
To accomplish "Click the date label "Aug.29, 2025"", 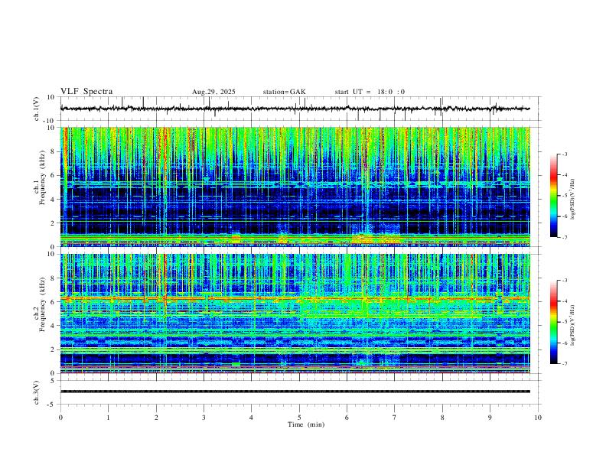I will [213, 92].
